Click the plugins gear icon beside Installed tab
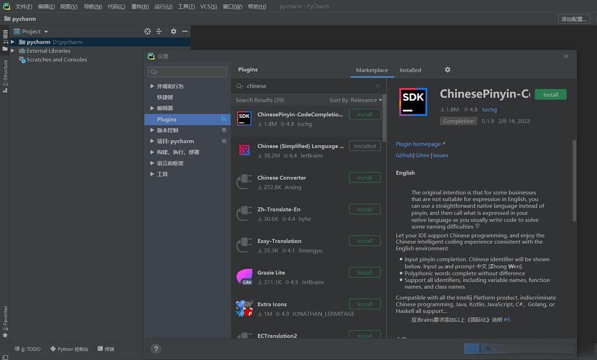This screenshot has height=360, width=597. [x=447, y=70]
